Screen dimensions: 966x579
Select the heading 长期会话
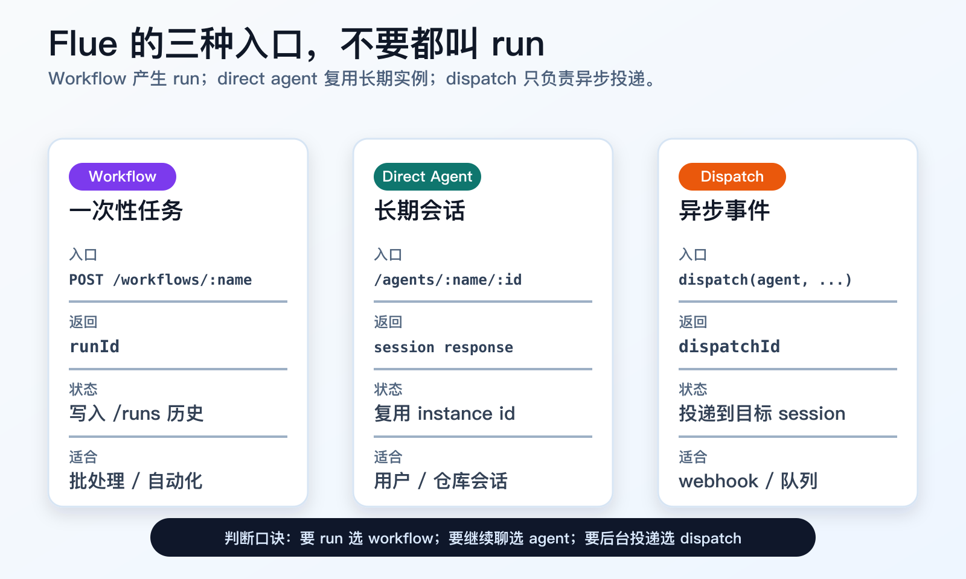click(x=420, y=210)
